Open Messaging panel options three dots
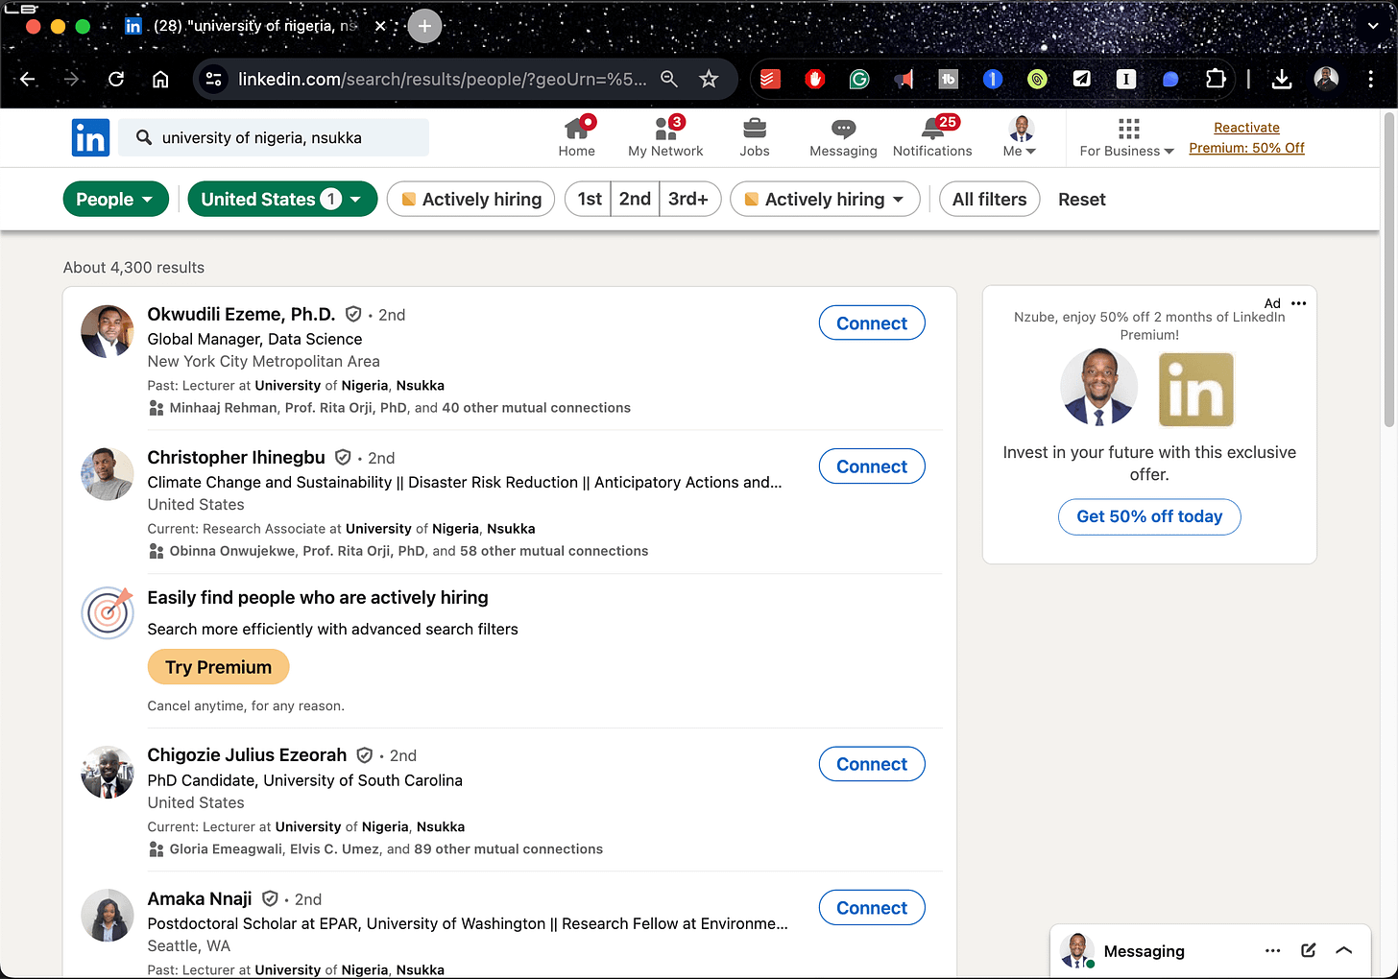The width and height of the screenshot is (1398, 979). point(1273,951)
